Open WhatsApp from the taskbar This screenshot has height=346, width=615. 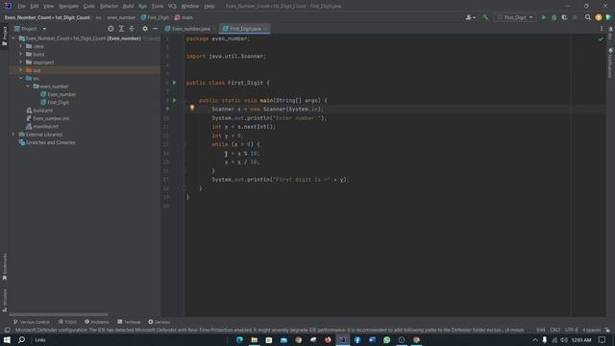pyautogui.click(x=386, y=339)
